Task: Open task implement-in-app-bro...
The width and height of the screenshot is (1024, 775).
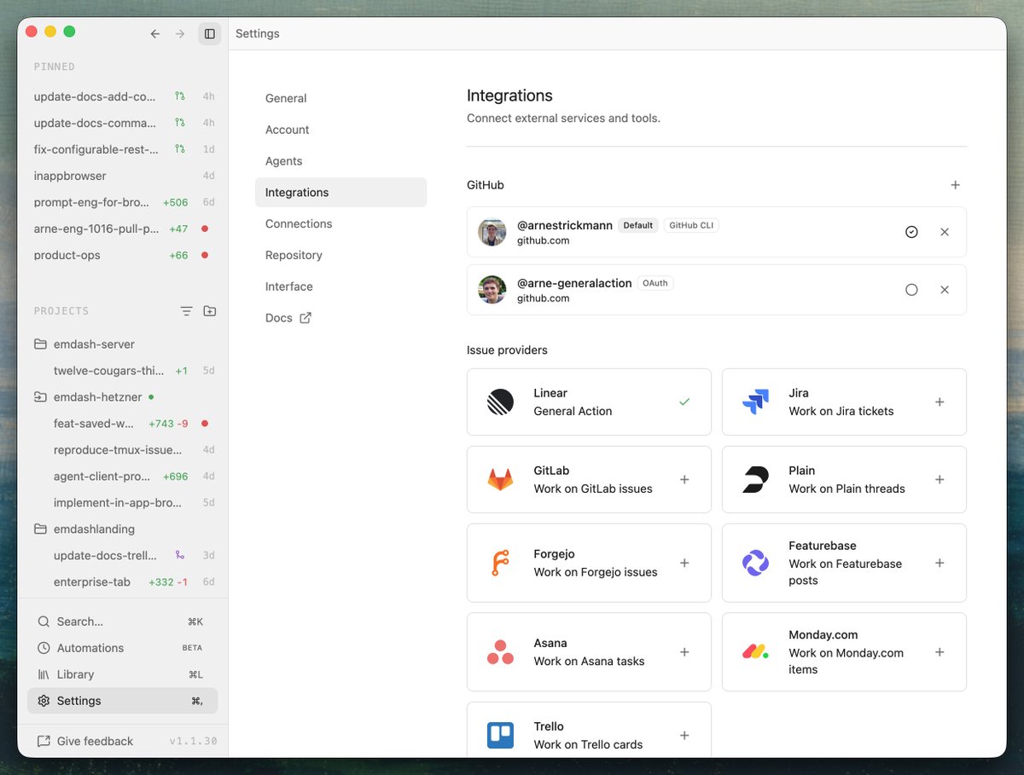Action: click(123, 503)
